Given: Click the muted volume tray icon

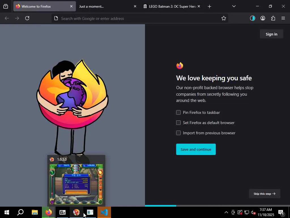Looking at the screenshot, I should pyautogui.click(x=253, y=212).
